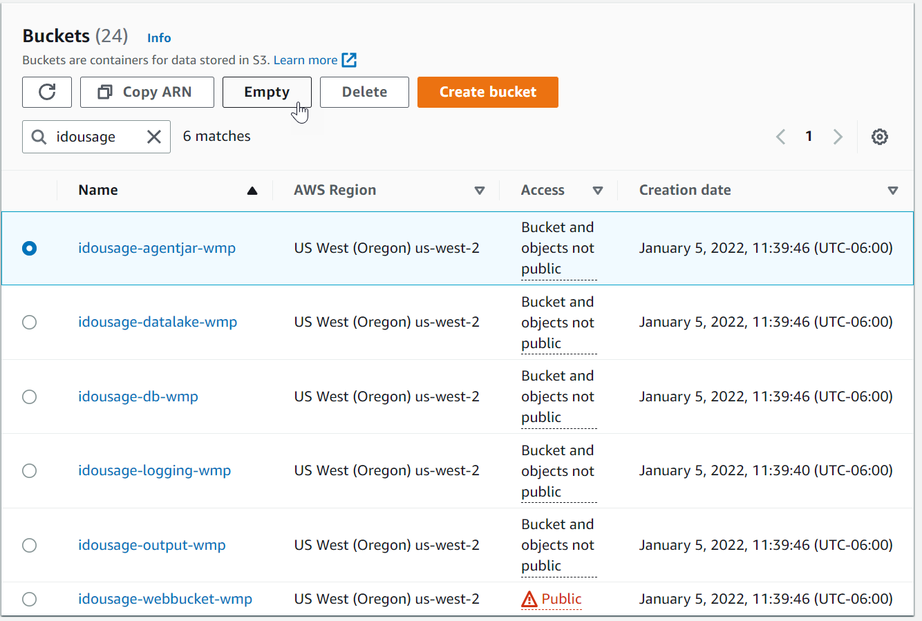
Task: Sort by Creation date column arrow
Action: 893,191
